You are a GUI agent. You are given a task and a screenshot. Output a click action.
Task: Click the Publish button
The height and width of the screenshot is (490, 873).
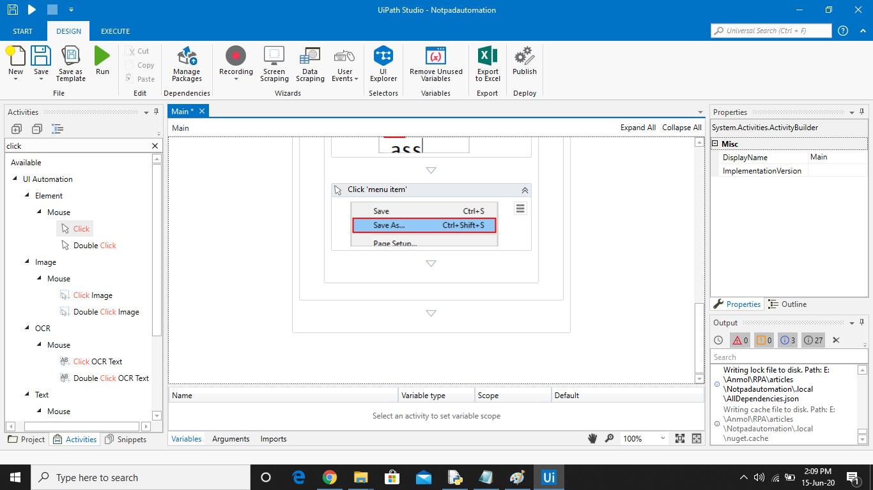525,61
